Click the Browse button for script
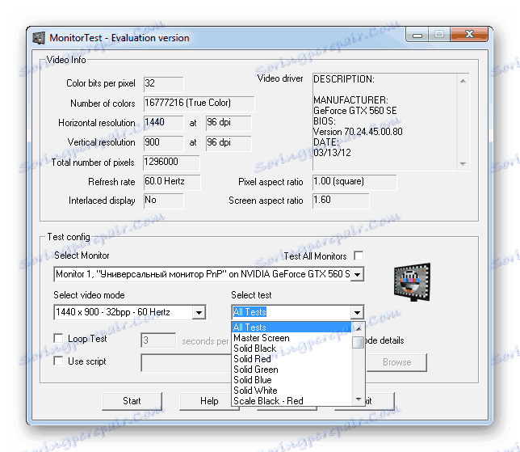The image size is (520, 452). pyautogui.click(x=396, y=362)
